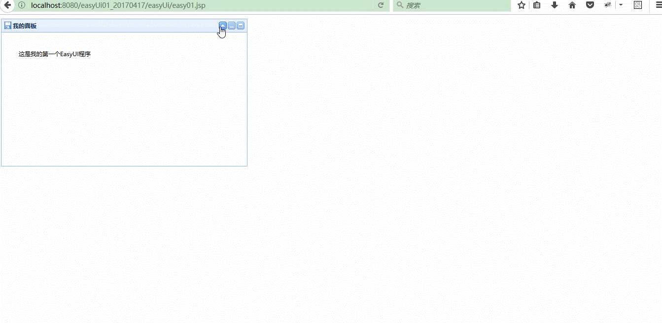
Task: Reload the current page
Action: pos(381,5)
